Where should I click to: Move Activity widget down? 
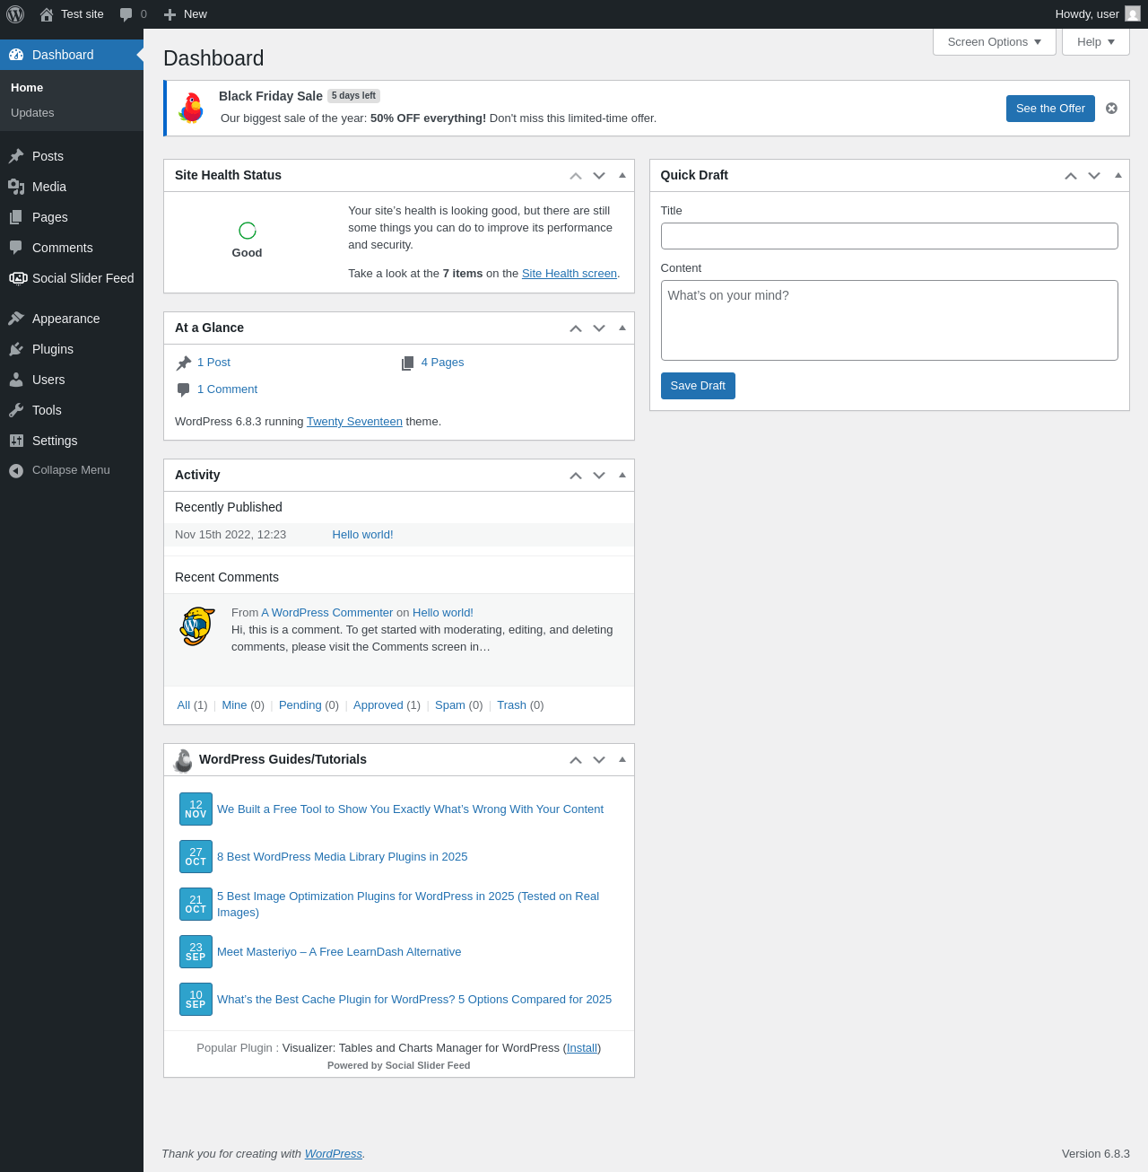[599, 476]
